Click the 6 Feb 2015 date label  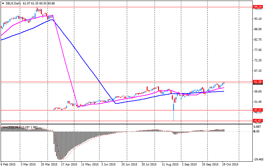pos(8,164)
